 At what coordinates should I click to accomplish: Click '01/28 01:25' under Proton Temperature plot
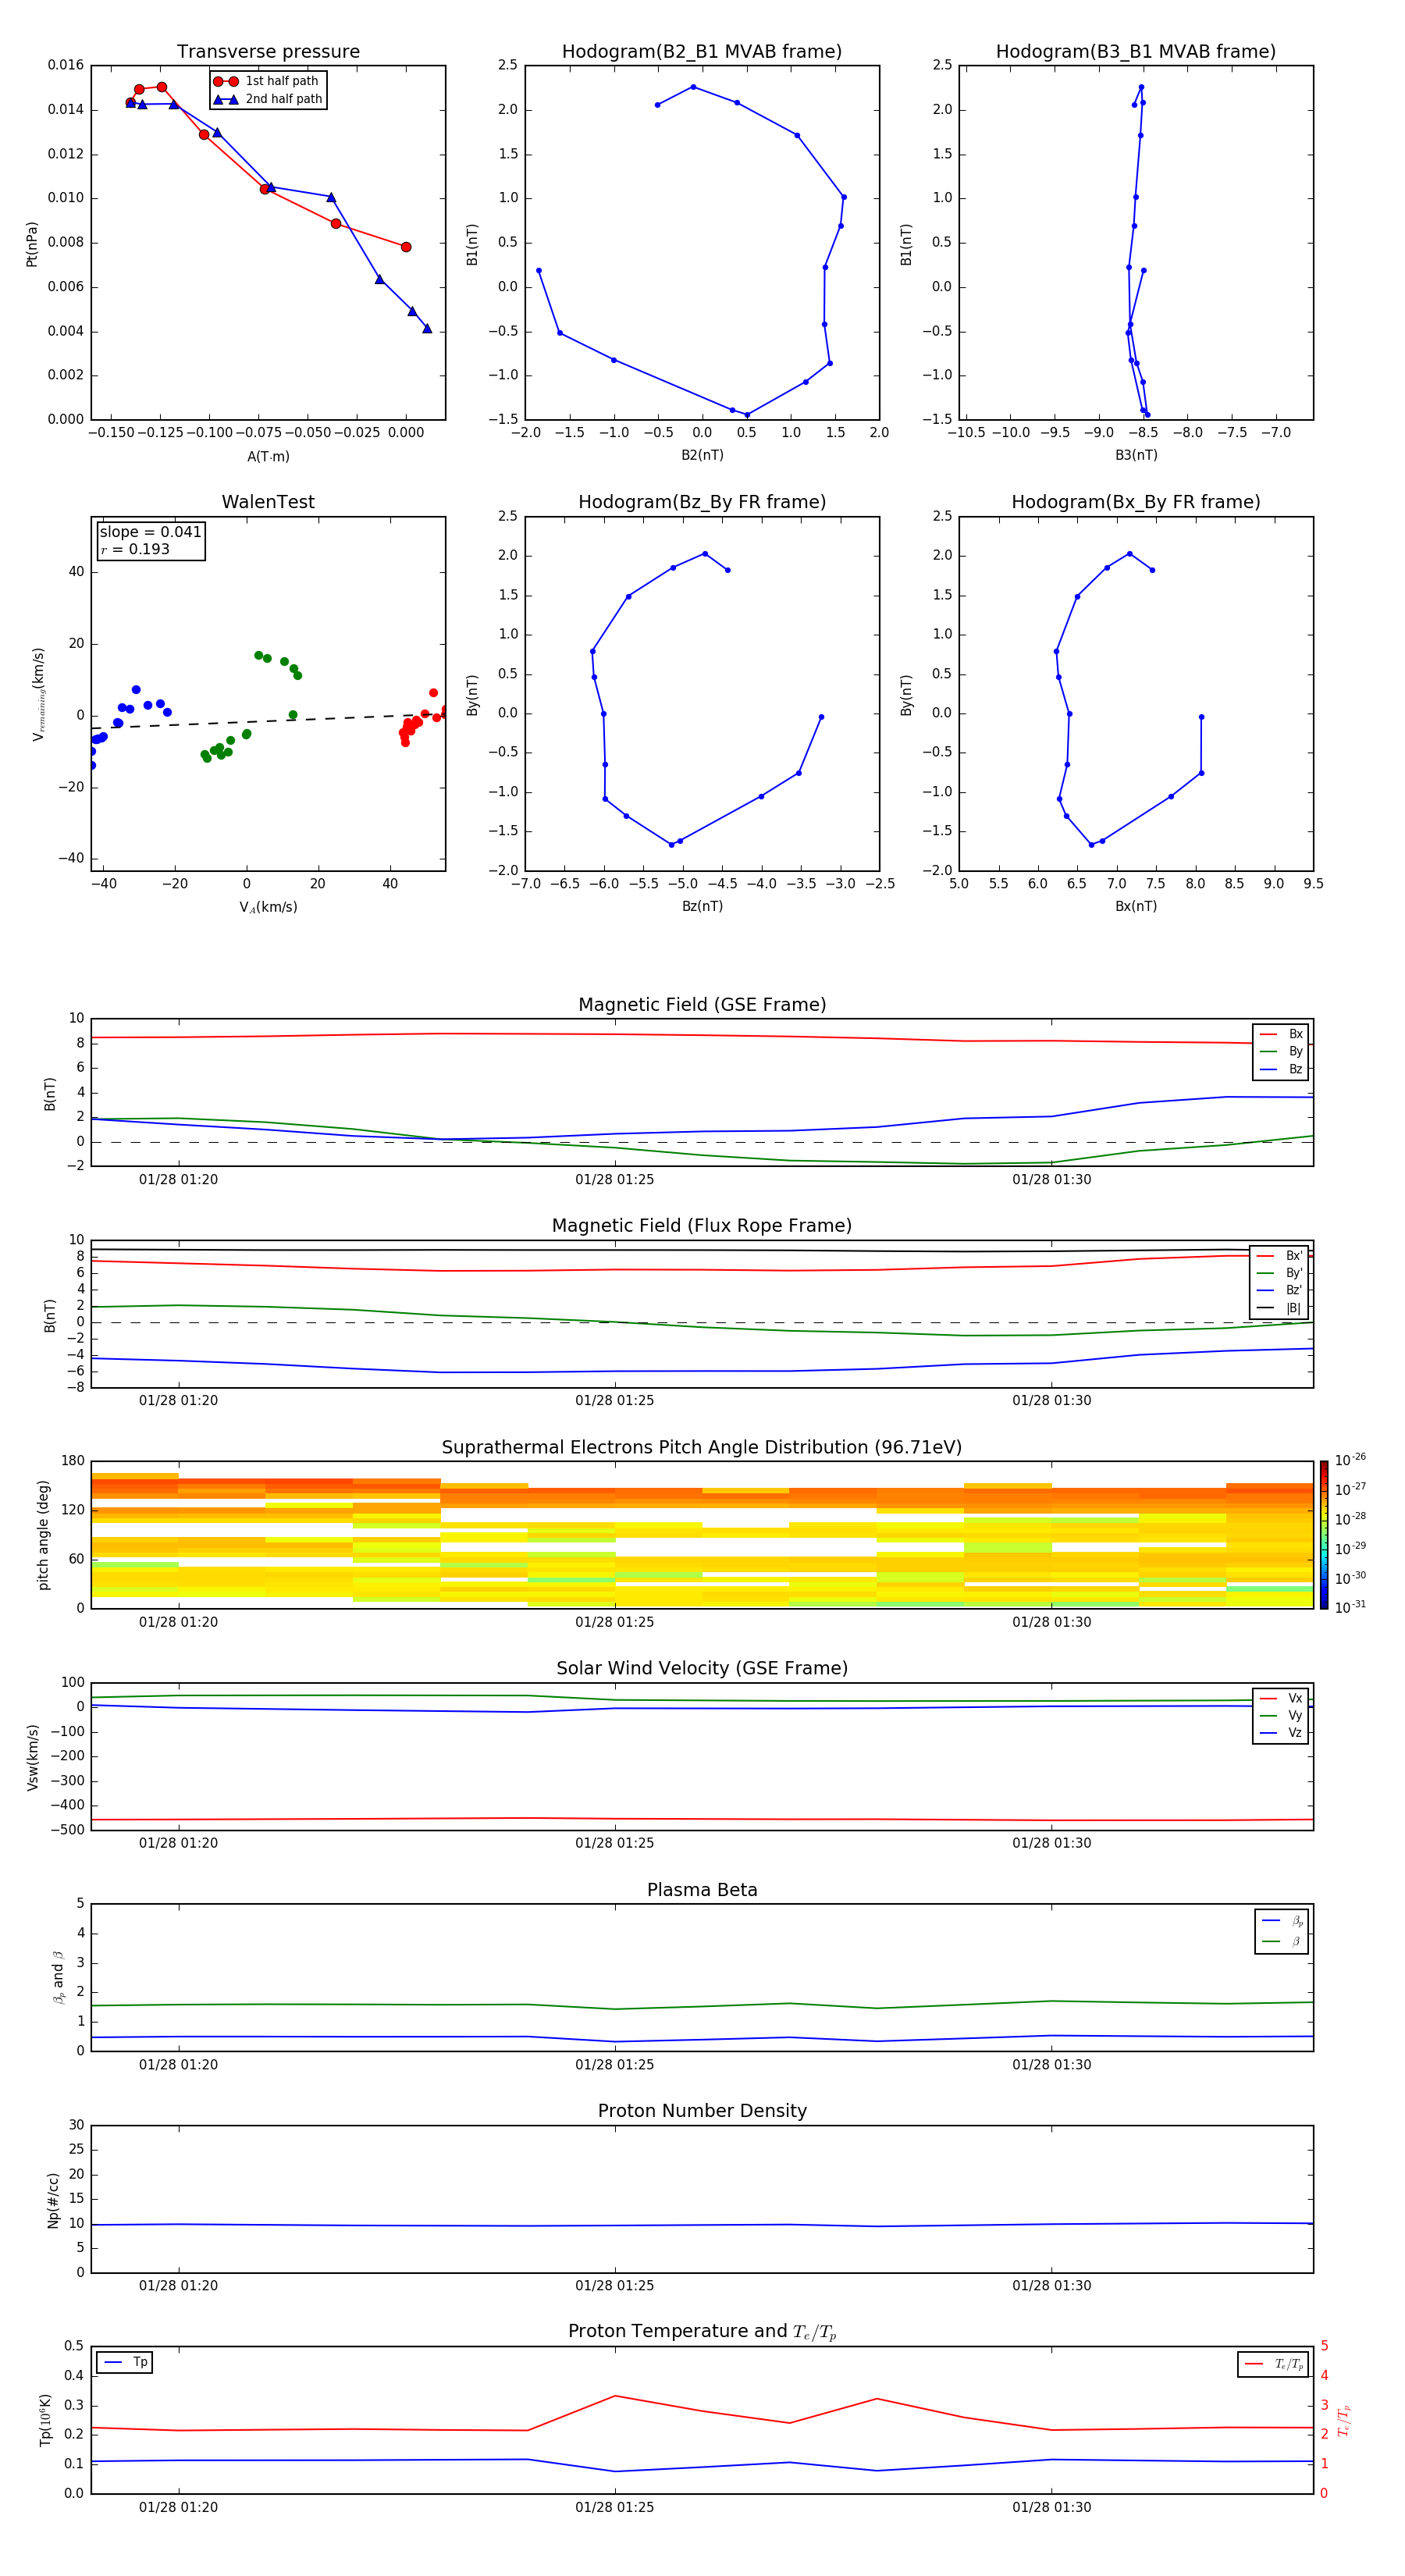pyautogui.click(x=614, y=2507)
